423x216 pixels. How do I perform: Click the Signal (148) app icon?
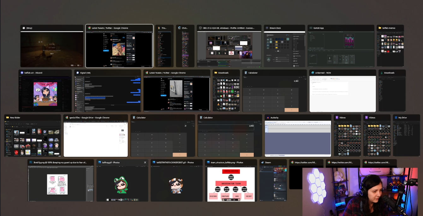point(78,73)
